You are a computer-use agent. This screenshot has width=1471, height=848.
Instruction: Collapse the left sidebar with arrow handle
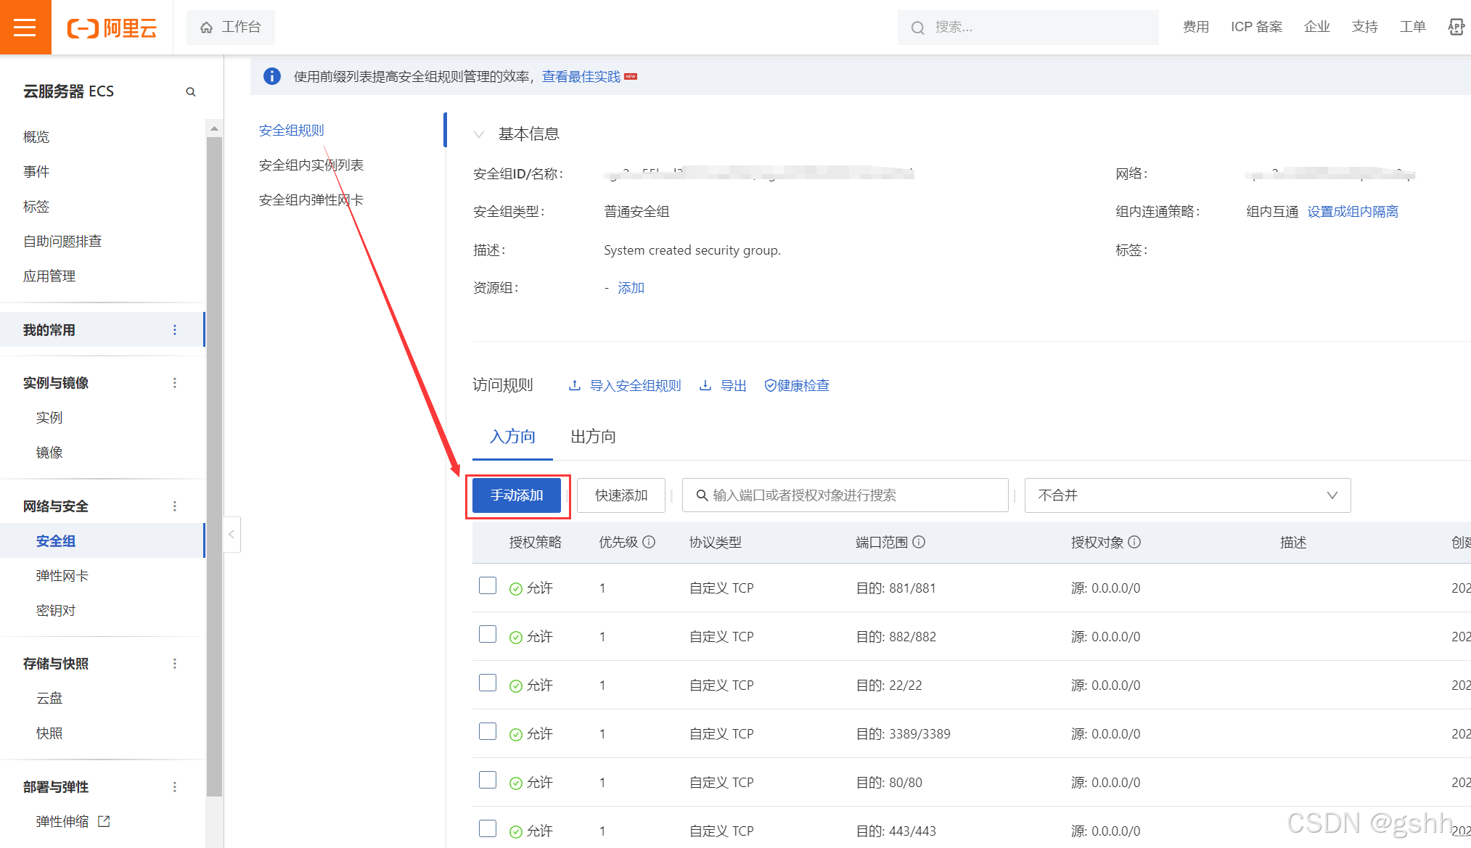(x=231, y=535)
